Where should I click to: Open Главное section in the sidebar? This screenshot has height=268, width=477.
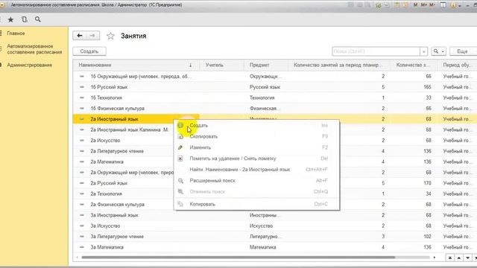16,33
